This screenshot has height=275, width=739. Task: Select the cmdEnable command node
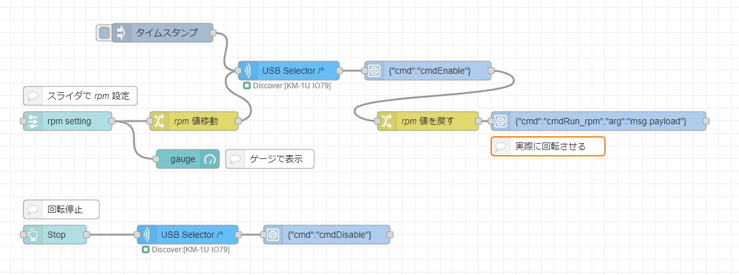click(x=428, y=71)
